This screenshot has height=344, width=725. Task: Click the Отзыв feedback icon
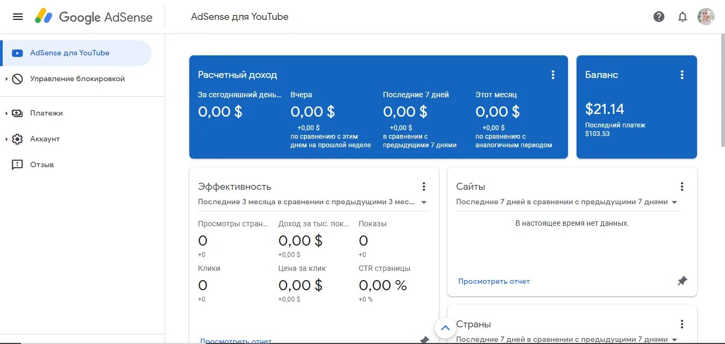(x=17, y=165)
